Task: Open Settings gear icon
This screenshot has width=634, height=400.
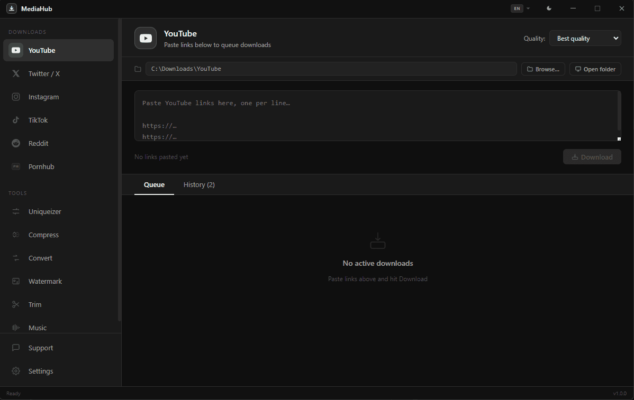Action: [x=16, y=371]
